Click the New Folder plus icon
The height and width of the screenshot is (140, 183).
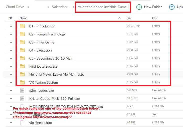coord(139,7)
